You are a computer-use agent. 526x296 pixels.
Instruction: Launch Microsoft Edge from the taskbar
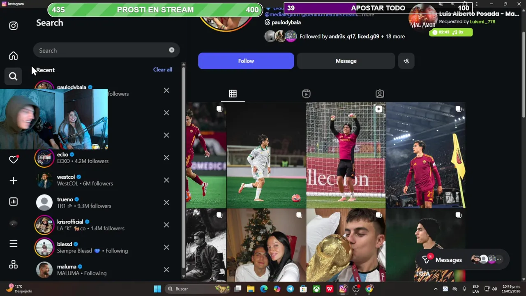click(264, 289)
